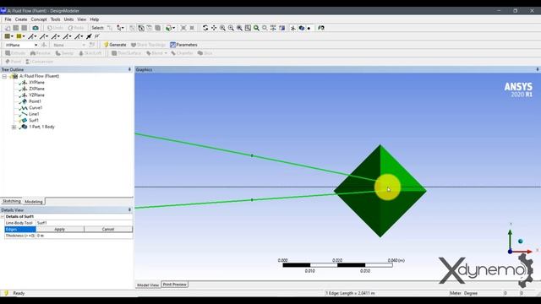
Task: Click the Line-Body Tool value Surf1 field
Action: pyautogui.click(x=85, y=223)
